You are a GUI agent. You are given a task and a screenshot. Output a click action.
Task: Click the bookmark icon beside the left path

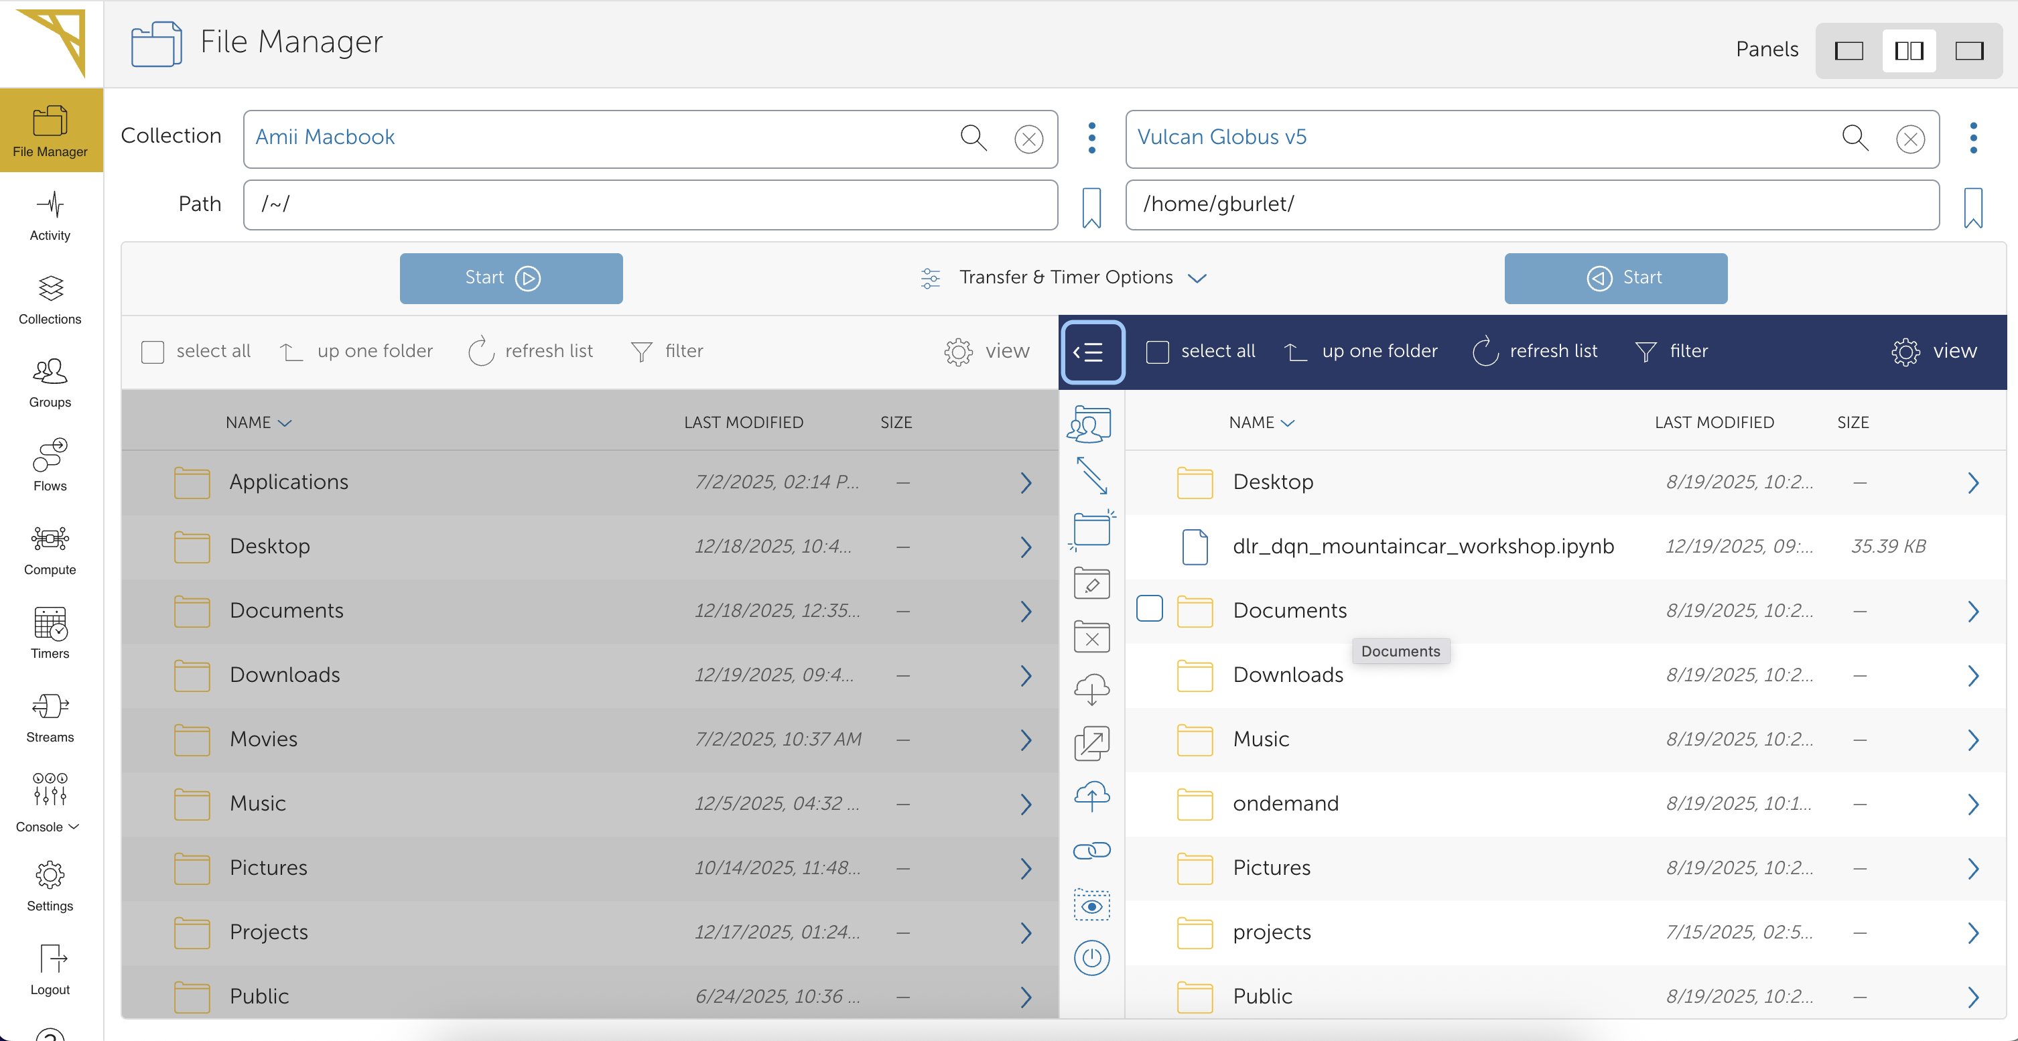pos(1091,207)
